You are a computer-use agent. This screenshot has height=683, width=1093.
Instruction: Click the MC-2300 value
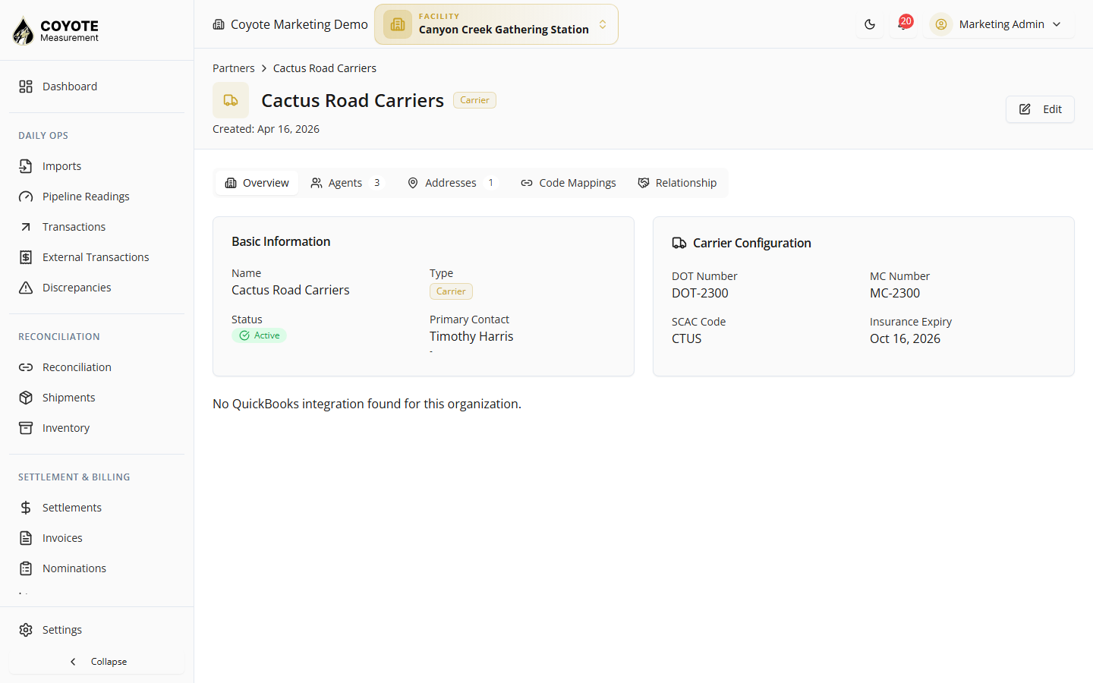coord(895,293)
